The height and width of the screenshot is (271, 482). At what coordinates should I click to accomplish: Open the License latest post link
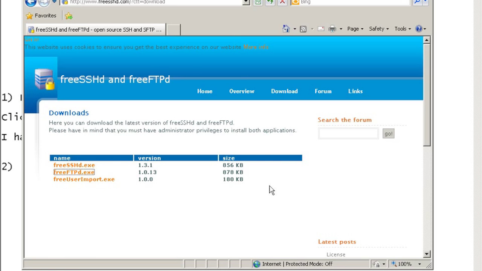click(x=336, y=255)
